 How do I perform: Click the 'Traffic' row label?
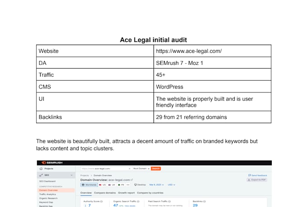[46, 75]
